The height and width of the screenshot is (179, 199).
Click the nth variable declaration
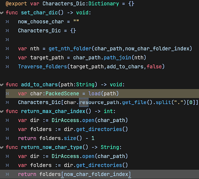35,49
